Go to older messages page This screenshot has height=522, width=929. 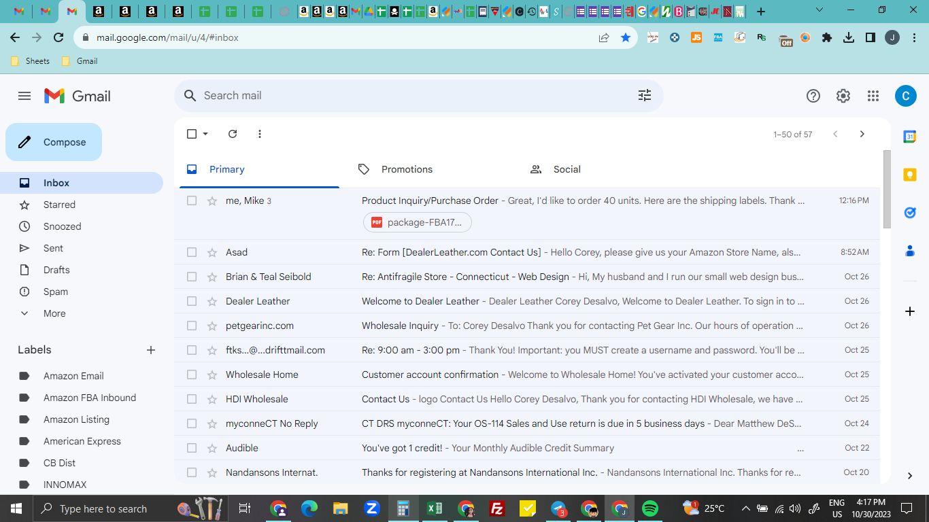pos(862,134)
